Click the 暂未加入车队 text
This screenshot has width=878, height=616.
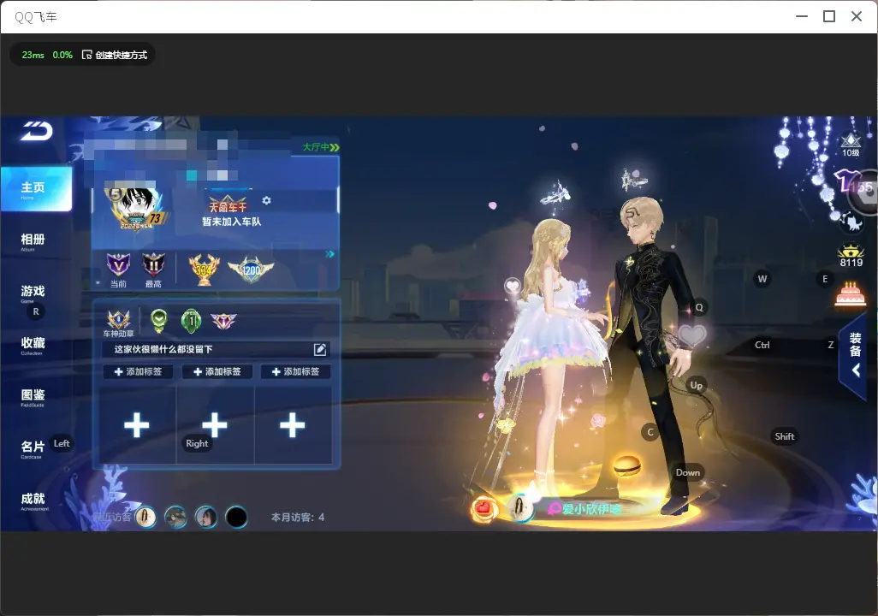pyautogui.click(x=232, y=222)
